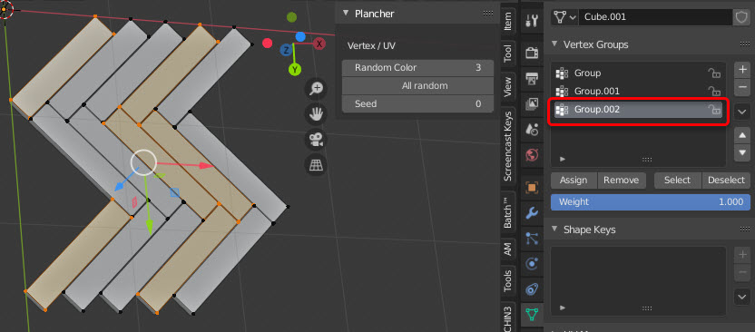Screen dimensions: 755x332
Task: Toggle the lock on Group.002
Action: click(x=713, y=110)
